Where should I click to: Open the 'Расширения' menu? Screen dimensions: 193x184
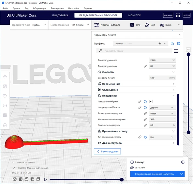coord(57,8)
